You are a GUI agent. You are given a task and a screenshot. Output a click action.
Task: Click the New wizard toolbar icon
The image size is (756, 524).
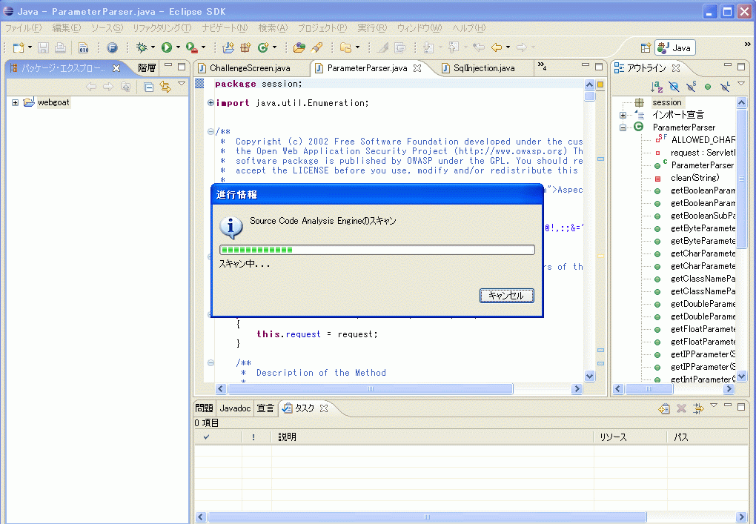coord(19,47)
